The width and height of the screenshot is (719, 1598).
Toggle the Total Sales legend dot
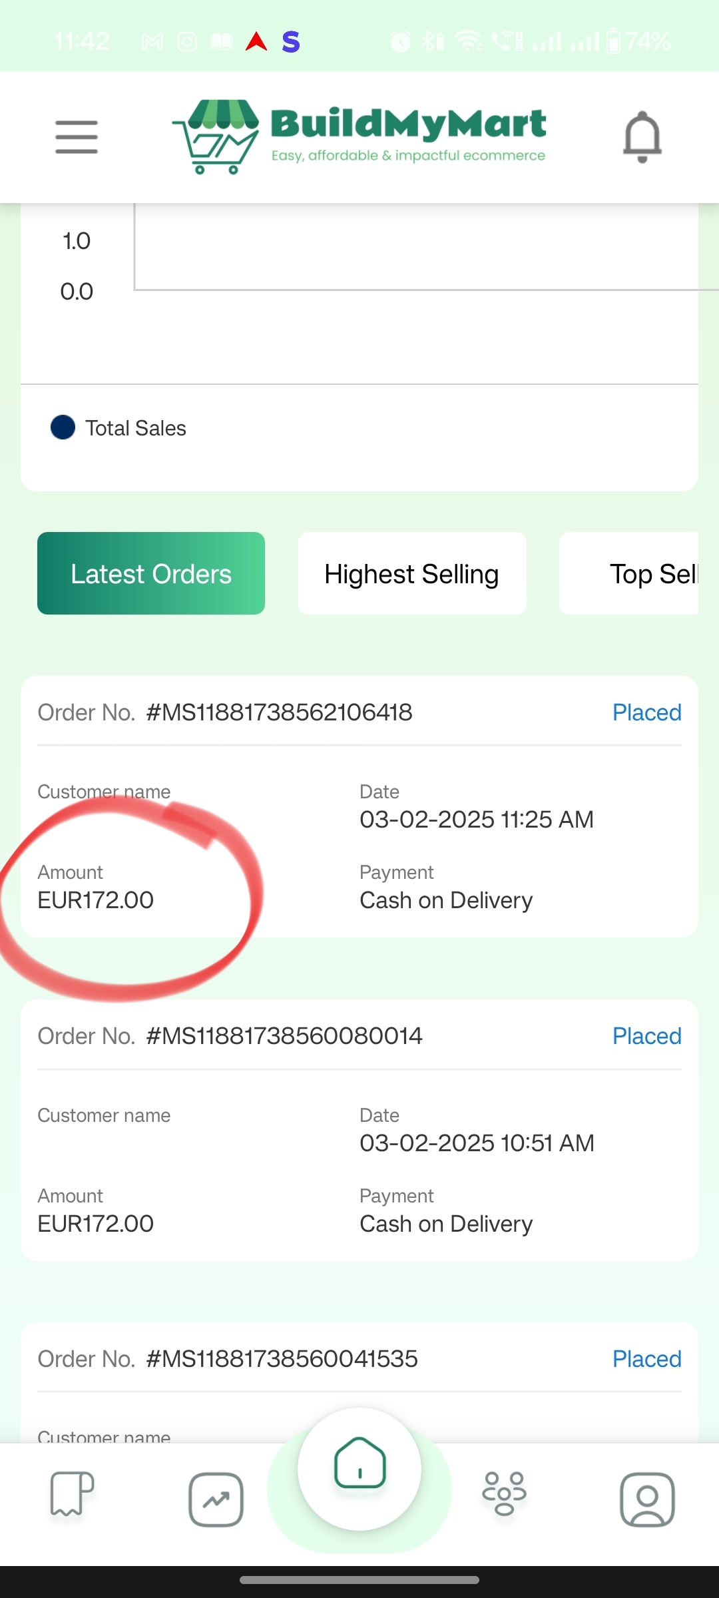click(x=63, y=427)
